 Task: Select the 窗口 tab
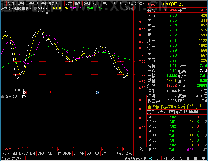[x=14, y=153]
